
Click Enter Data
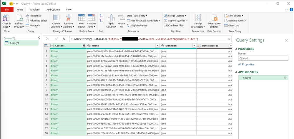click(x=232, y=26)
